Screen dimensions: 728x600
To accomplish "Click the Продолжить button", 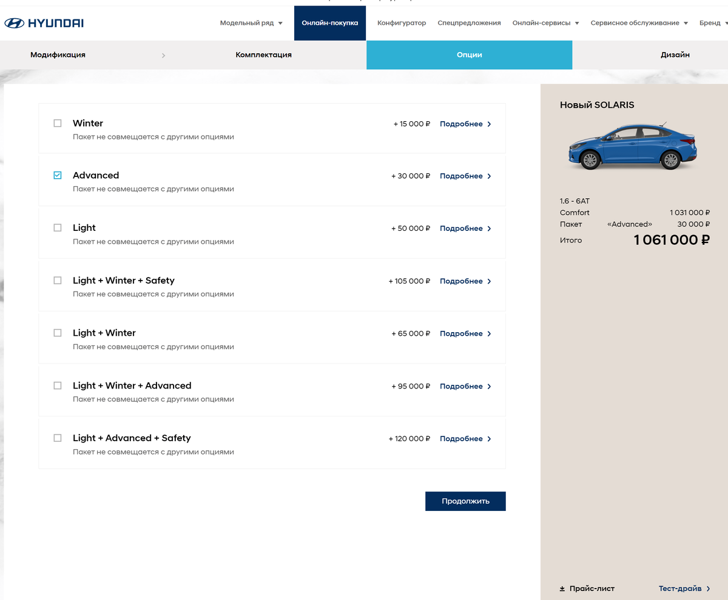I will point(465,501).
